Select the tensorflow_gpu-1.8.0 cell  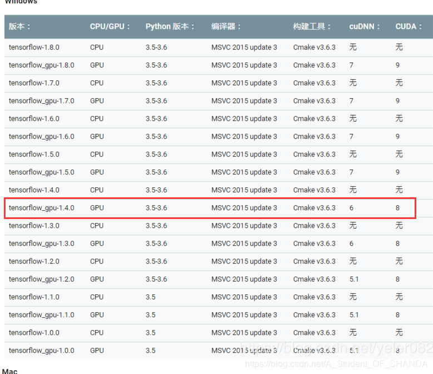(x=41, y=65)
